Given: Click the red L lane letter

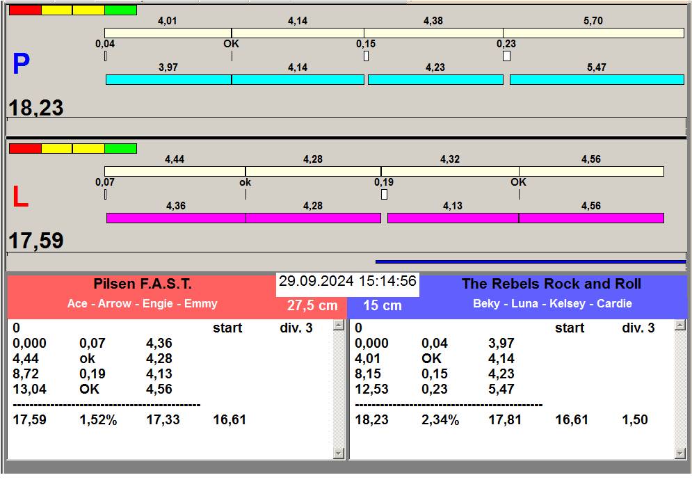Looking at the screenshot, I should (20, 198).
